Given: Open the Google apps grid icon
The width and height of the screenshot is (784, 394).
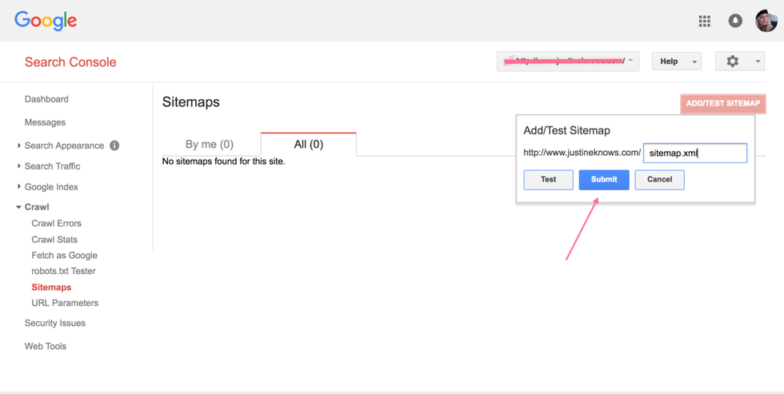Looking at the screenshot, I should [704, 21].
